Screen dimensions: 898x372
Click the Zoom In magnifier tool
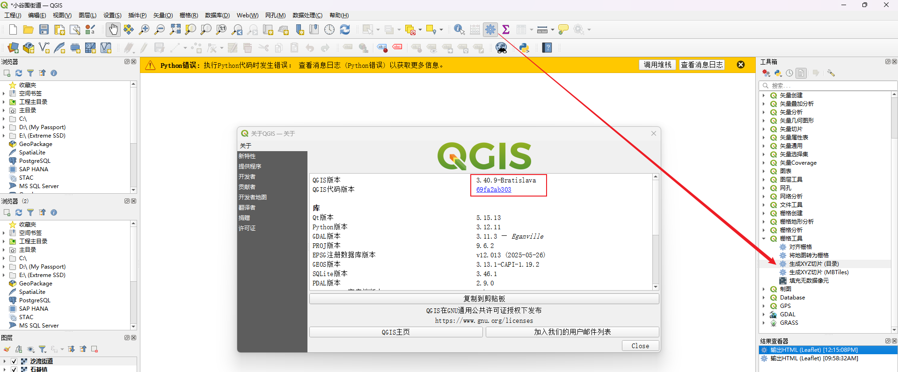(x=144, y=29)
